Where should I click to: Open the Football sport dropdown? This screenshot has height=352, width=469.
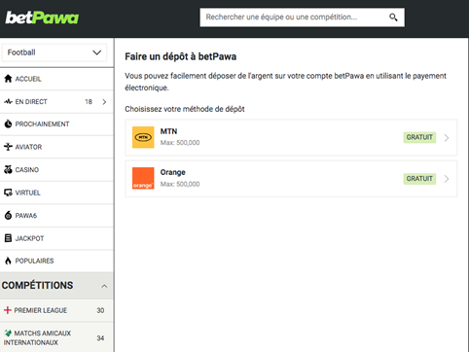coord(54,53)
